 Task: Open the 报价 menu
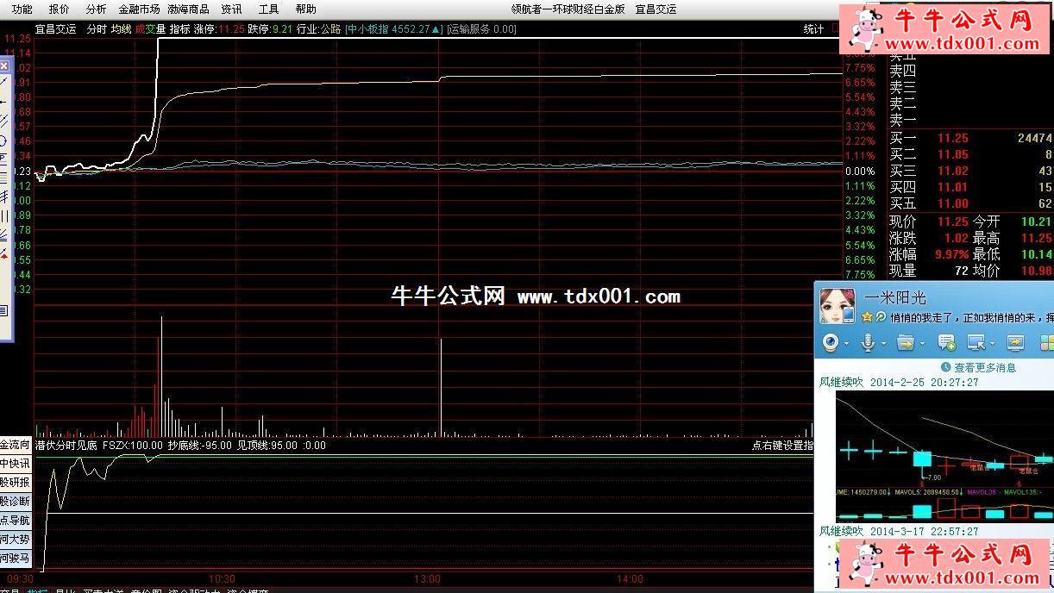pos(60,9)
